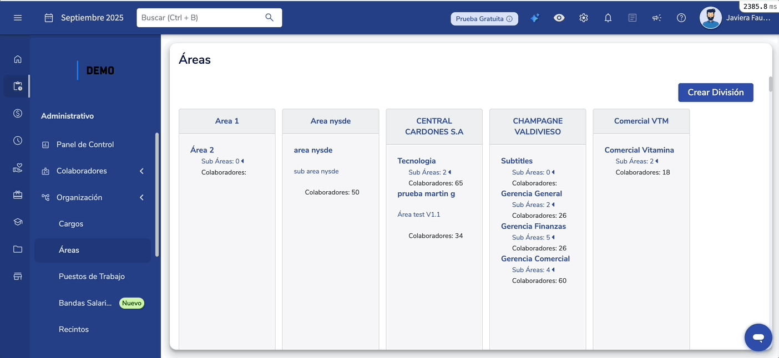
Task: Open the notifications bell icon
Action: pos(608,18)
